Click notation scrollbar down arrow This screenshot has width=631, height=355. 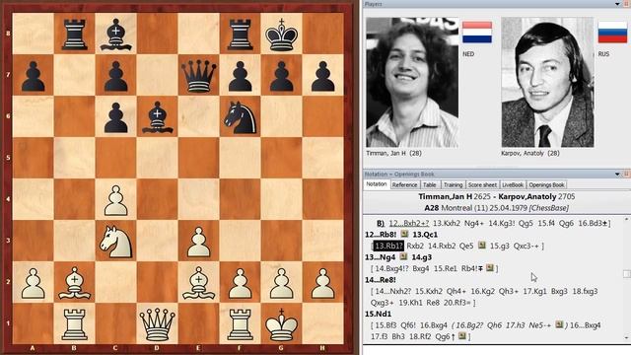tap(627, 337)
